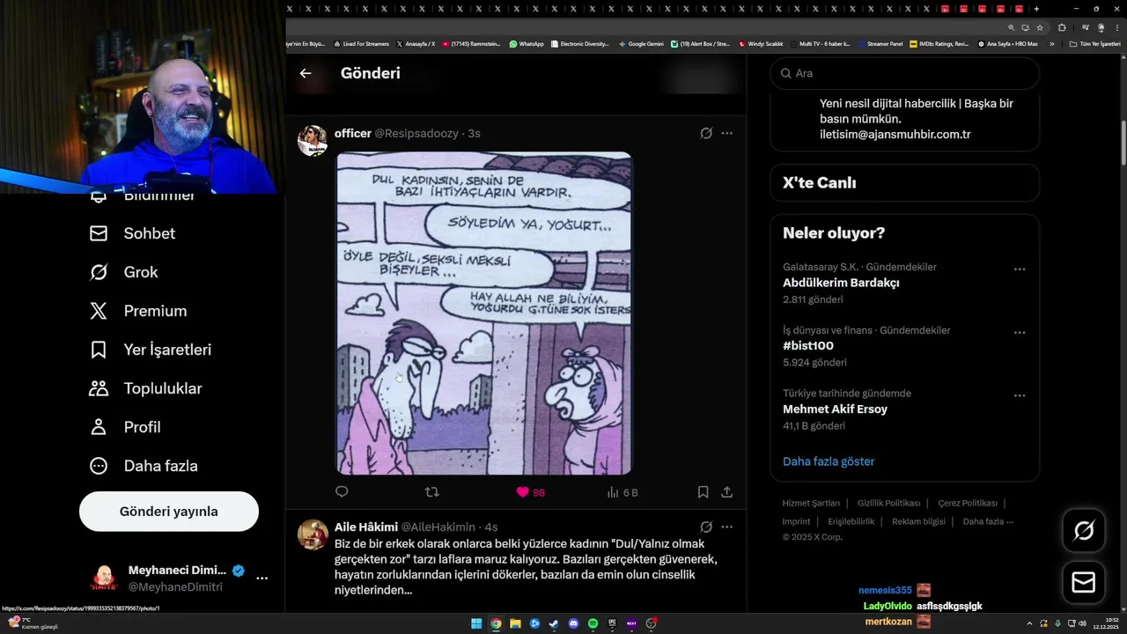Open more options for #bist100 trend
1127x634 pixels.
pyautogui.click(x=1020, y=333)
